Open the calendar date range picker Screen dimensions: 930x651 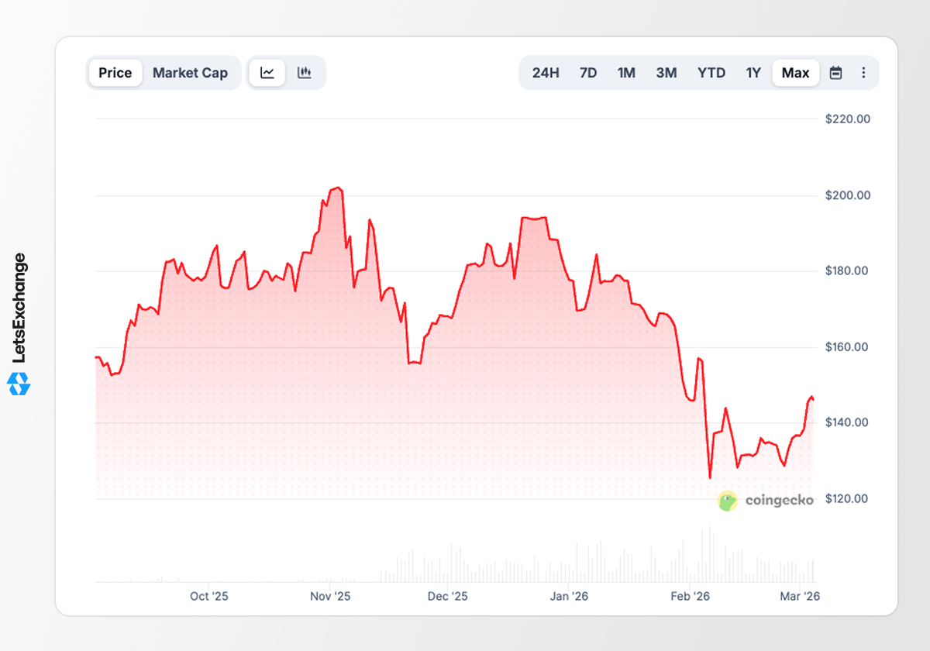(x=835, y=73)
